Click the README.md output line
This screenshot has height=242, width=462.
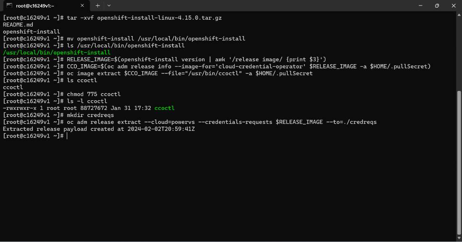tap(17, 24)
